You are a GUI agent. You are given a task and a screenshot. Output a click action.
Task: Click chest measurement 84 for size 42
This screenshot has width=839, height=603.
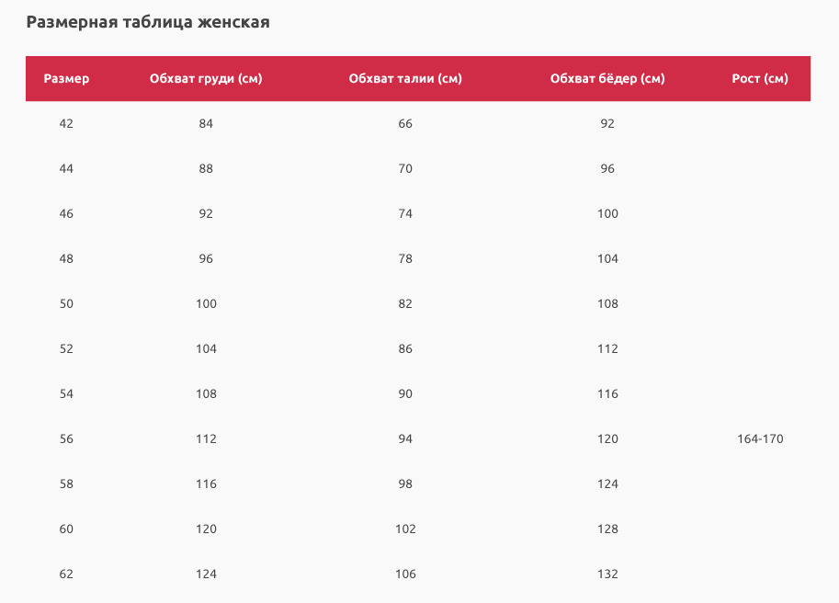point(206,124)
